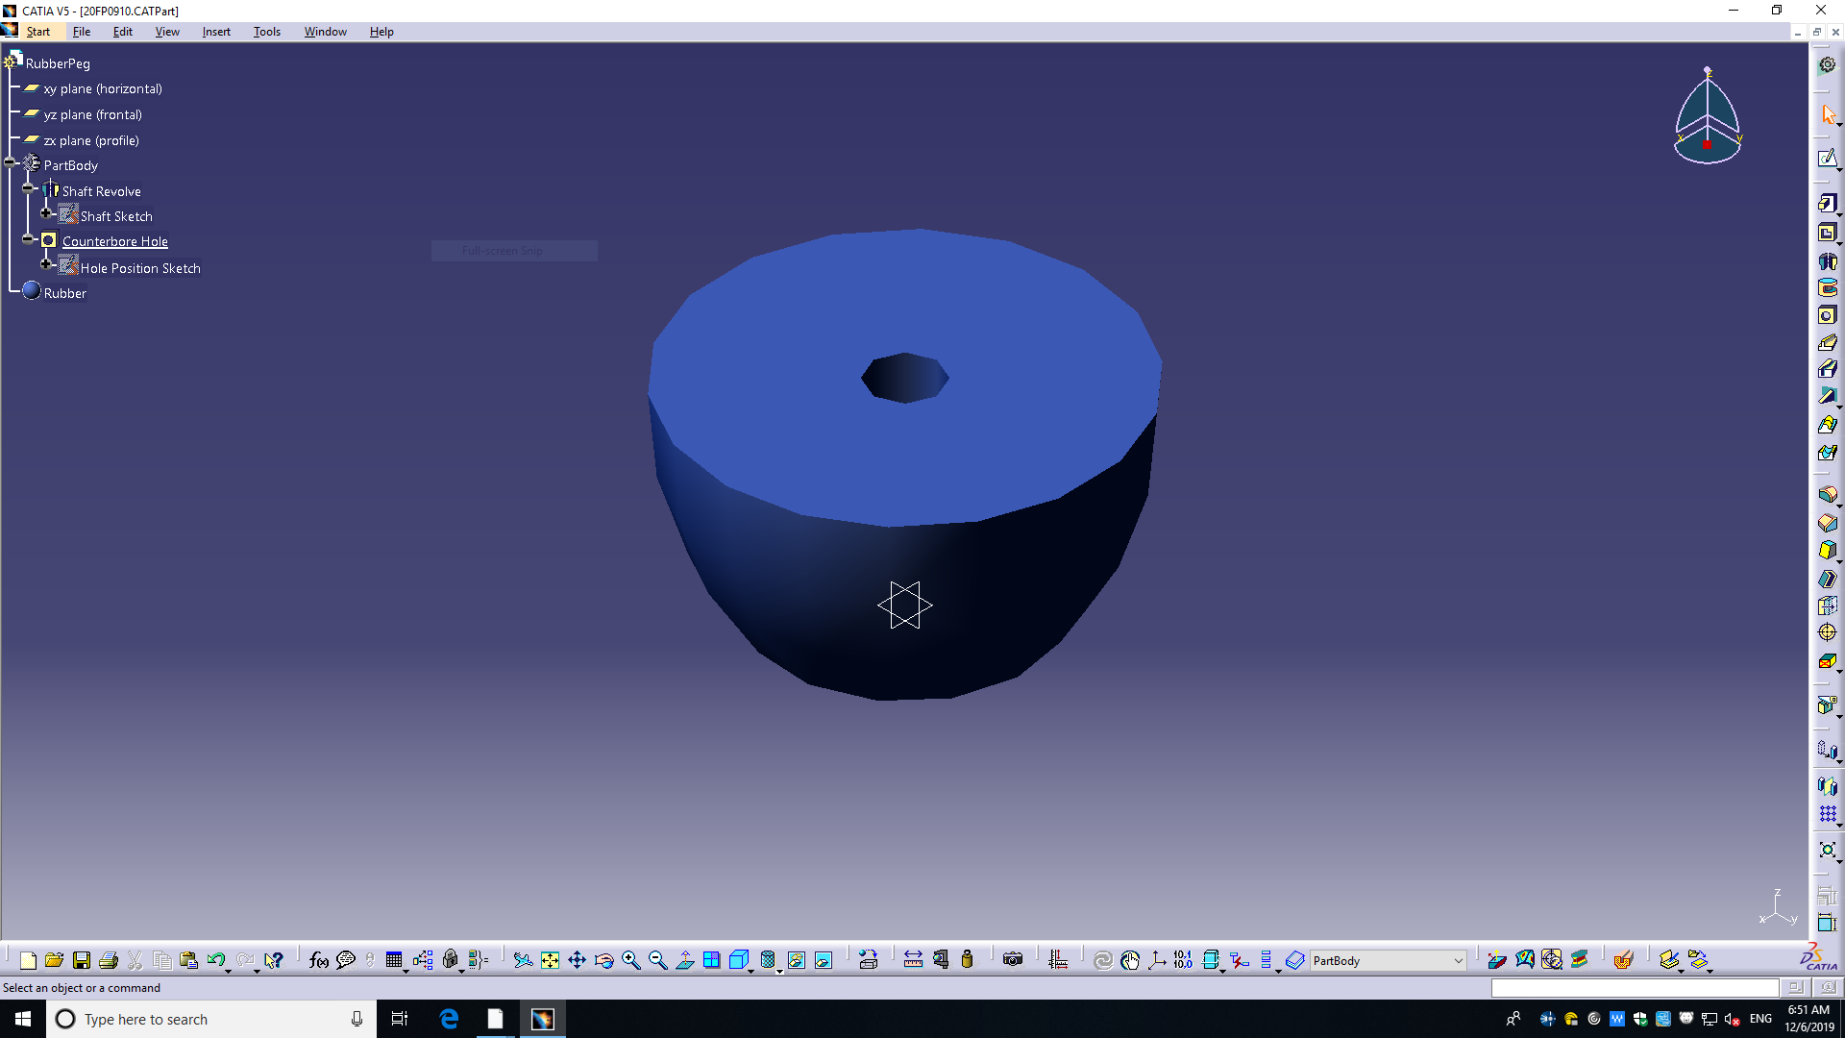Open the Tools menu
1845x1038 pixels.
click(266, 32)
